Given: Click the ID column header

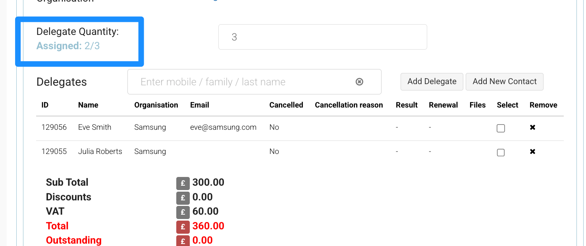Looking at the screenshot, I should pyautogui.click(x=45, y=105).
